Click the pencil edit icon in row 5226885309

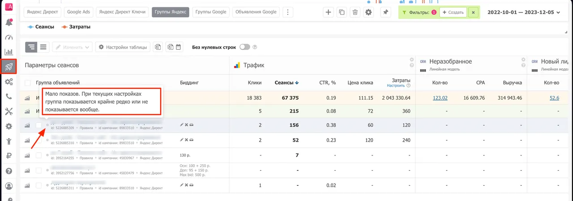tap(182, 125)
